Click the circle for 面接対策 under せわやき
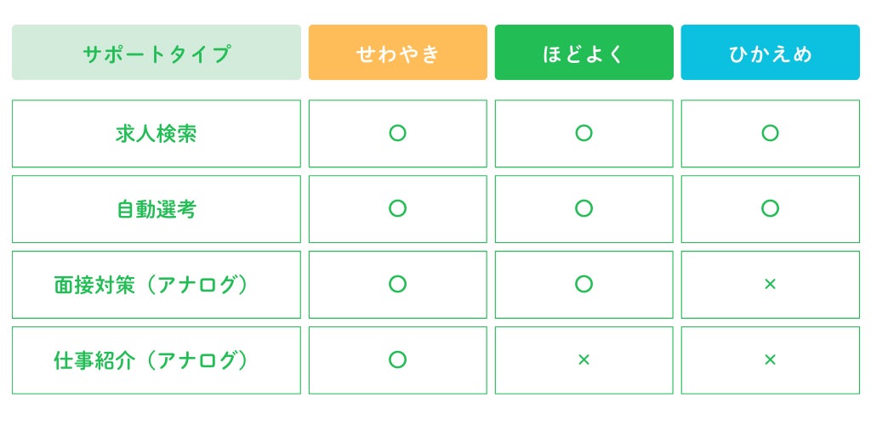Image resolution: width=871 pixels, height=425 pixels. 397,284
